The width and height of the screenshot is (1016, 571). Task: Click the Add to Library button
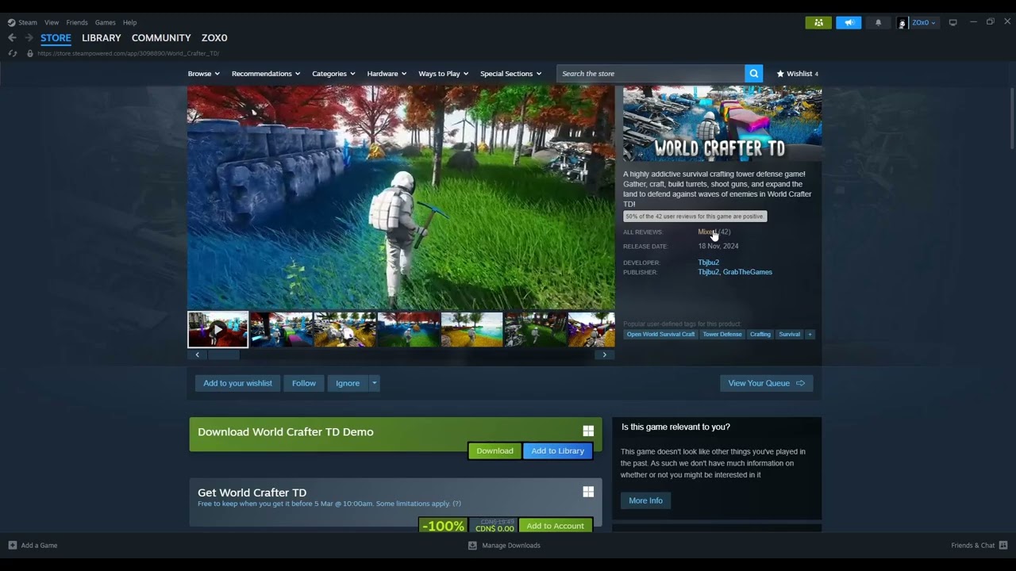pyautogui.click(x=557, y=450)
